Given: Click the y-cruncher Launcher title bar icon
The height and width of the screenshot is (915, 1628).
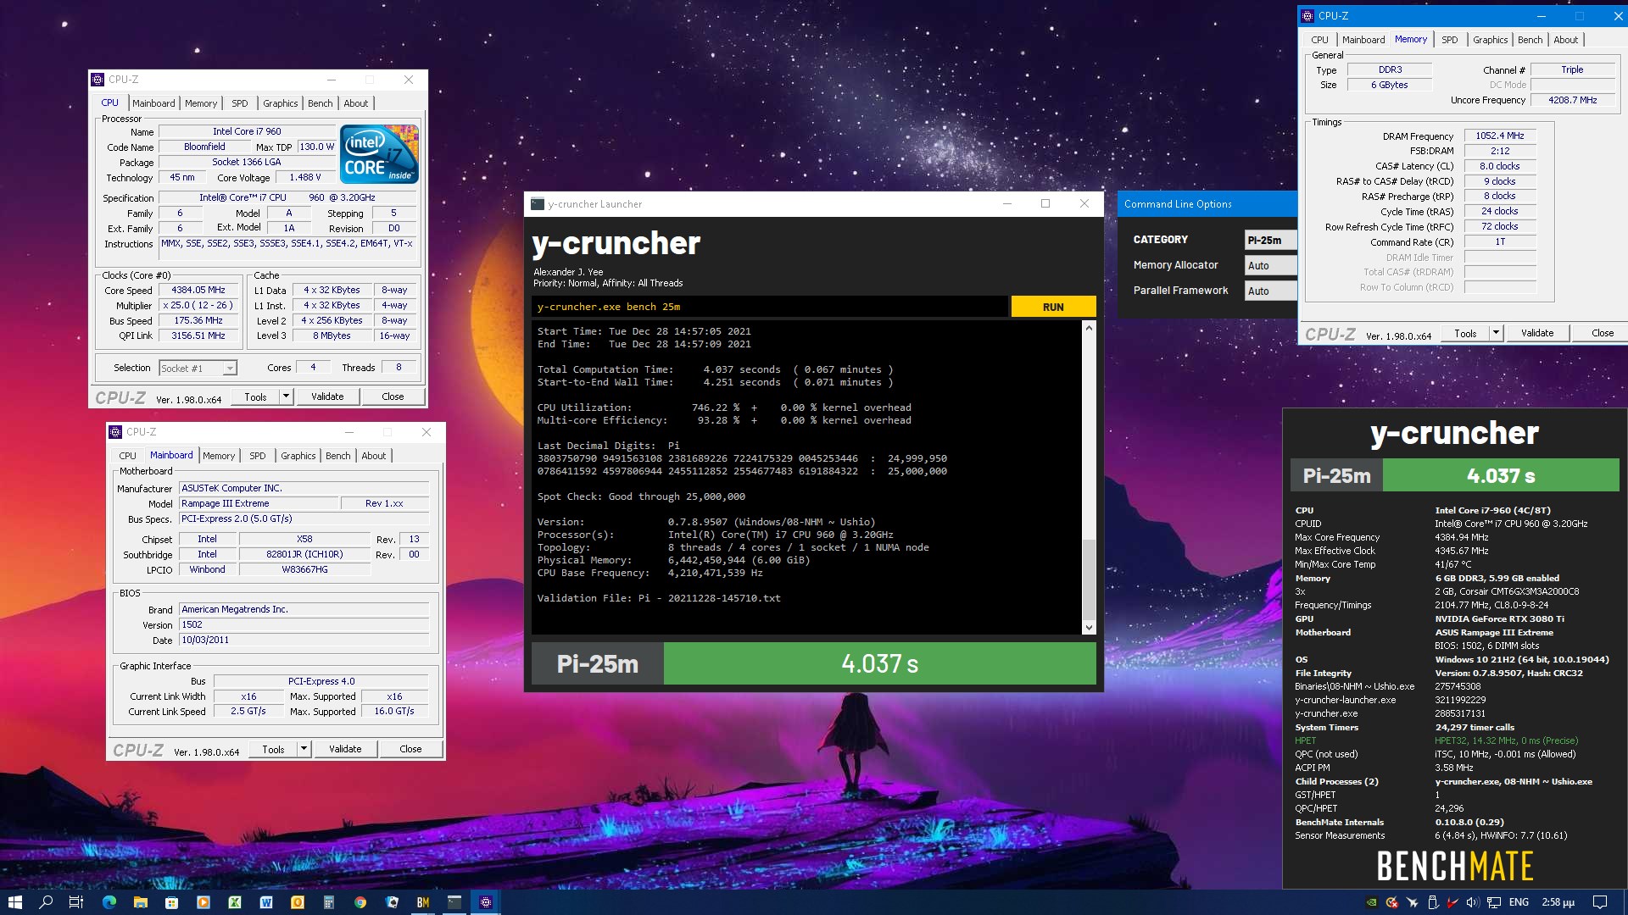Looking at the screenshot, I should pyautogui.click(x=538, y=203).
